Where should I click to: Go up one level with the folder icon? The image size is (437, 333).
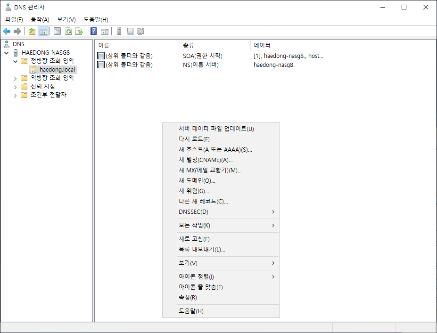click(32, 31)
